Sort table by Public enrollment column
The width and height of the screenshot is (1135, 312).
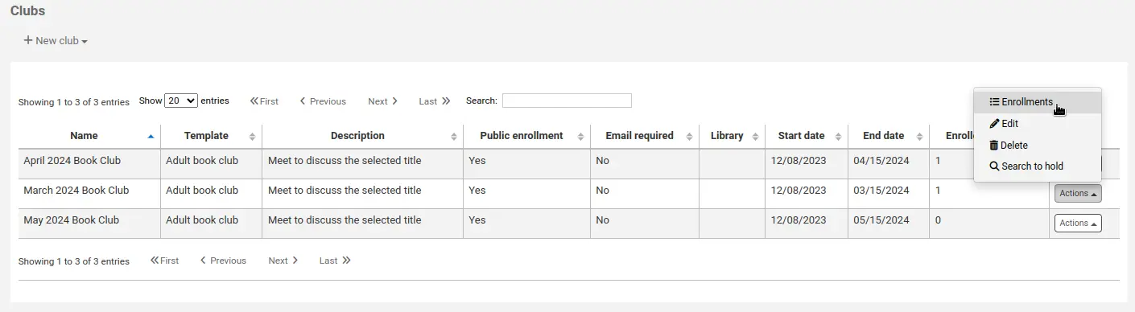click(x=526, y=136)
